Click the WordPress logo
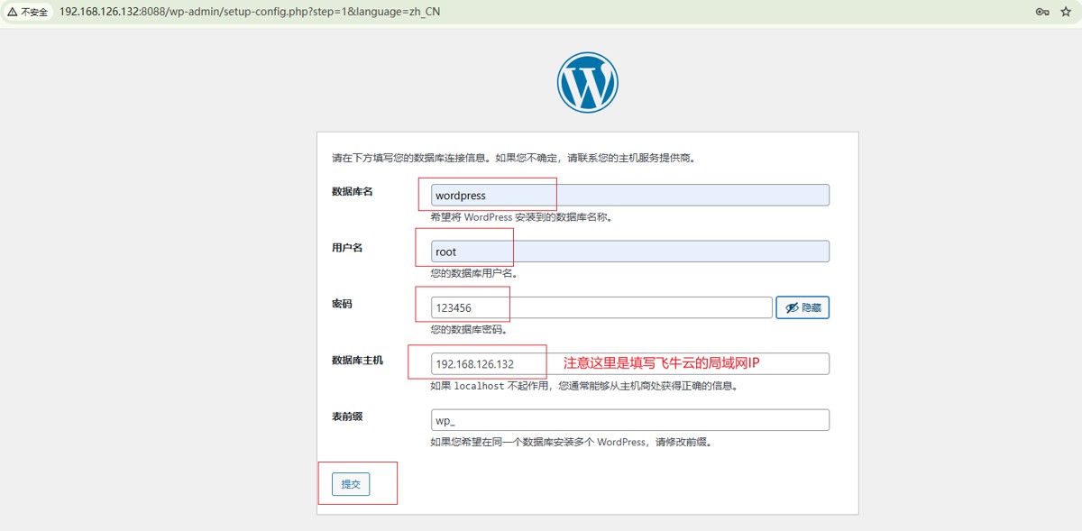The image size is (1082, 531). click(x=588, y=82)
